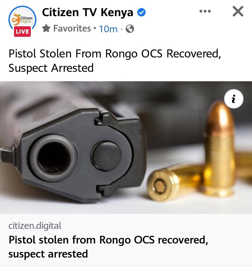The width and height of the screenshot is (252, 267).
Task: Click the blue verified checkmark badge
Action: (x=141, y=12)
